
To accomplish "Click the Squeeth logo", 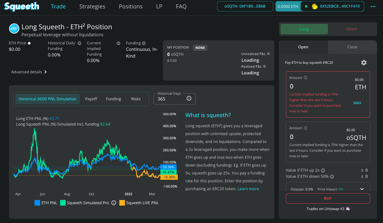I will point(22,6).
